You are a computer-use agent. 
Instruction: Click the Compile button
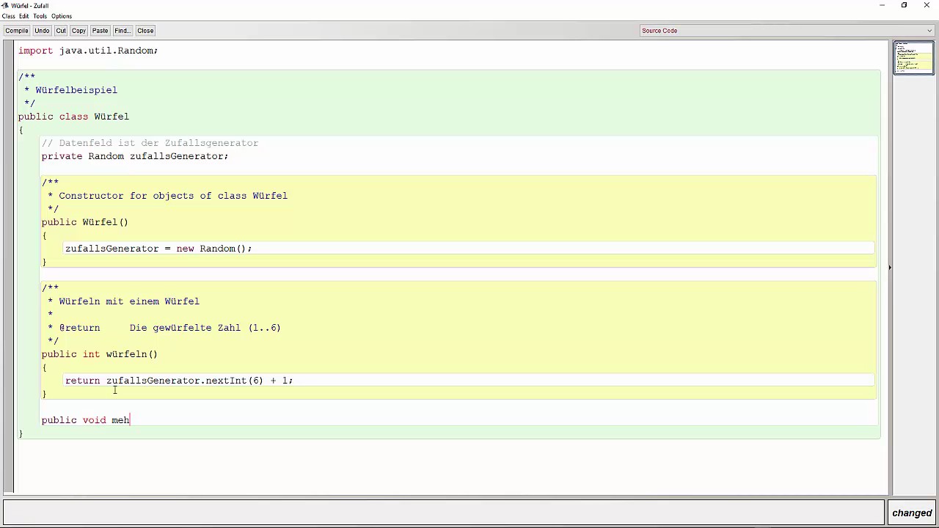tap(16, 31)
